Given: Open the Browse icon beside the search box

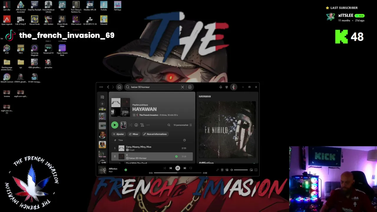Looking at the screenshot, I should point(190,87).
